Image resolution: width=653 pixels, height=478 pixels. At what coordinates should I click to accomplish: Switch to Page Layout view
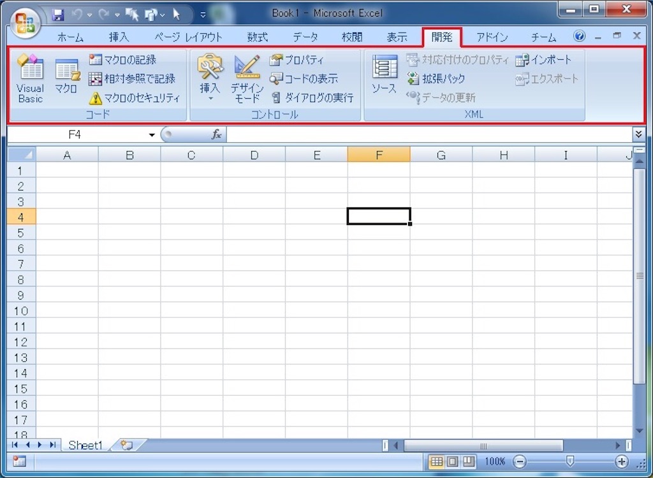453,461
